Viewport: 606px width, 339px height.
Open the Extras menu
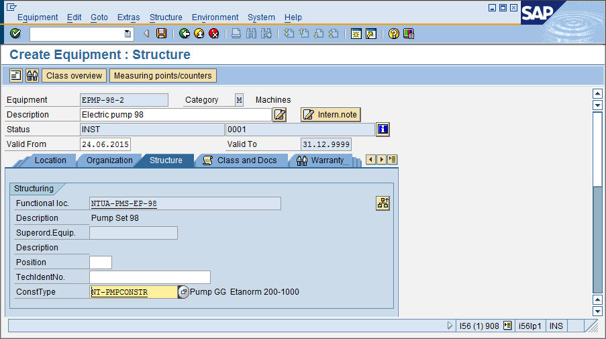pyautogui.click(x=128, y=17)
